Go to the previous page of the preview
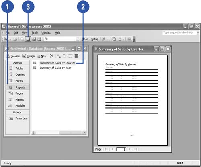 (x=113, y=149)
